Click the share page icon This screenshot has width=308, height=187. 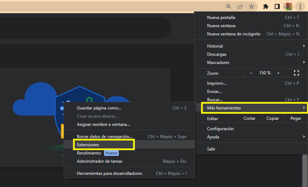pos(240,6)
